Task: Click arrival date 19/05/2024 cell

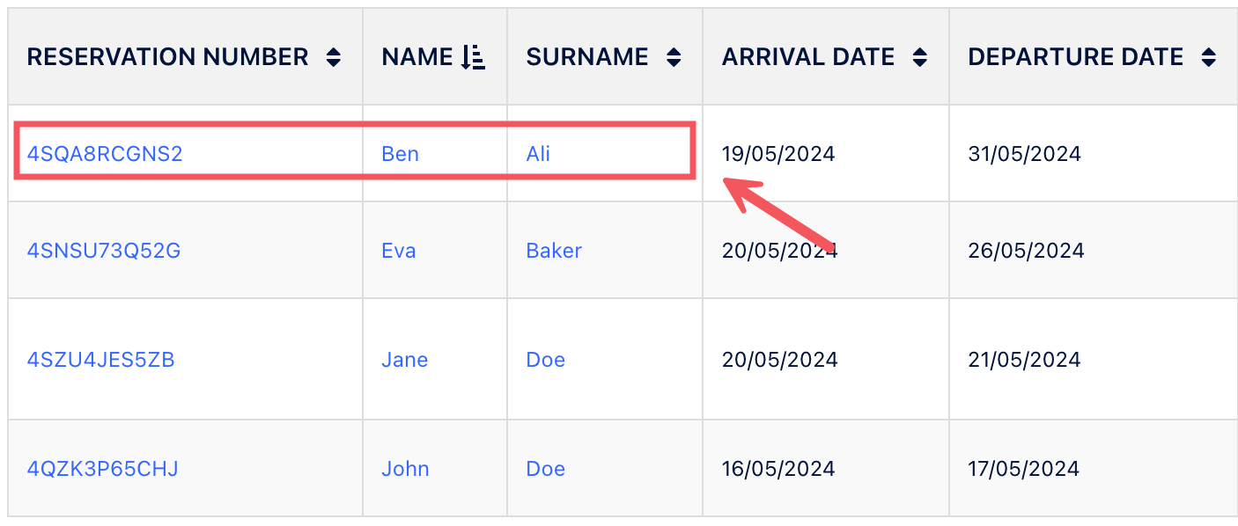Action: pyautogui.click(x=778, y=154)
